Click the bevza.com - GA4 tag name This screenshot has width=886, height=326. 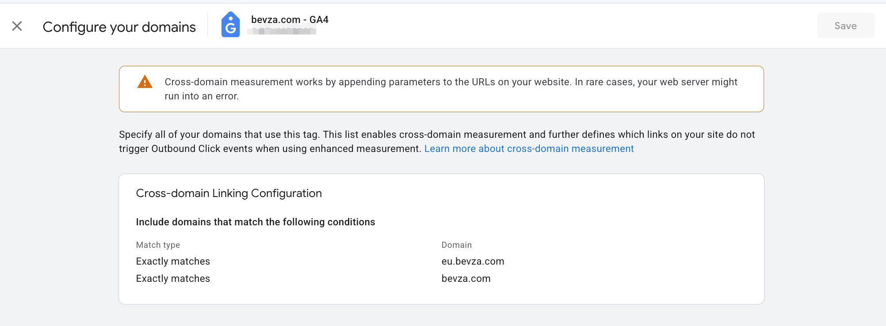click(290, 19)
